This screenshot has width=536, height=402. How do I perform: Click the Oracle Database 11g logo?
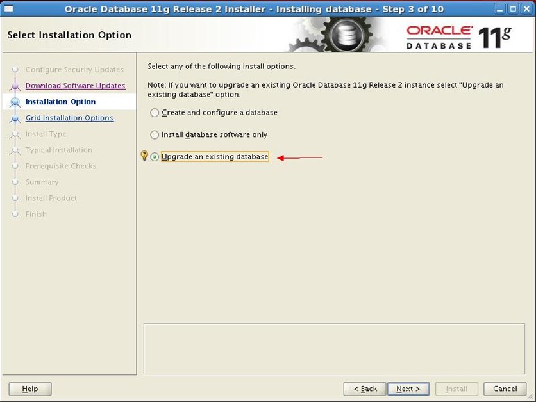pyautogui.click(x=459, y=38)
